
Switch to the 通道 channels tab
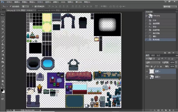pyautogui.click(x=153, y=56)
